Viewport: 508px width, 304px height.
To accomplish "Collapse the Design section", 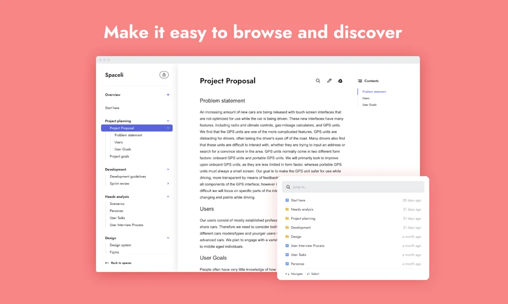I will point(168,238).
